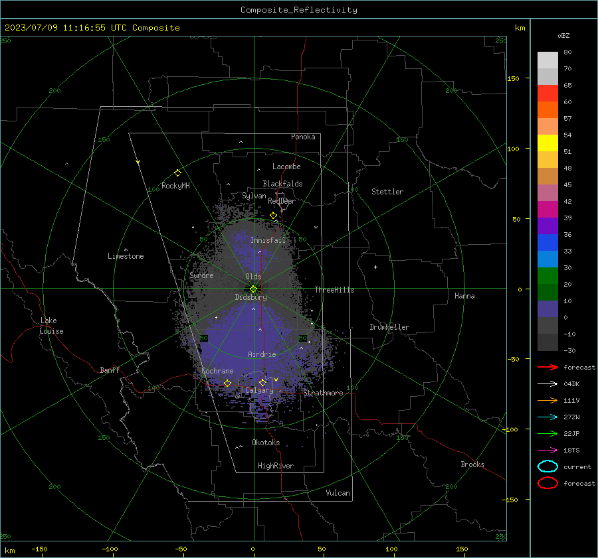Select the magenta 39-42 dBZ swatch
The height and width of the screenshot is (558, 598).
[x=548, y=210]
